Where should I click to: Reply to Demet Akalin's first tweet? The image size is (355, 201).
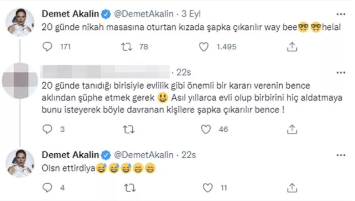(47, 46)
